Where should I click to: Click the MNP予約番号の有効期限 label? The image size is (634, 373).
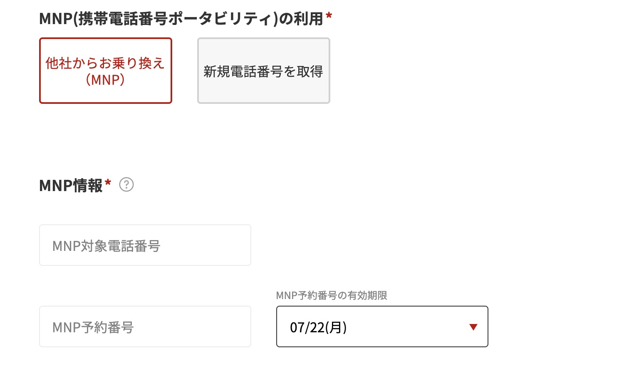pyautogui.click(x=332, y=295)
